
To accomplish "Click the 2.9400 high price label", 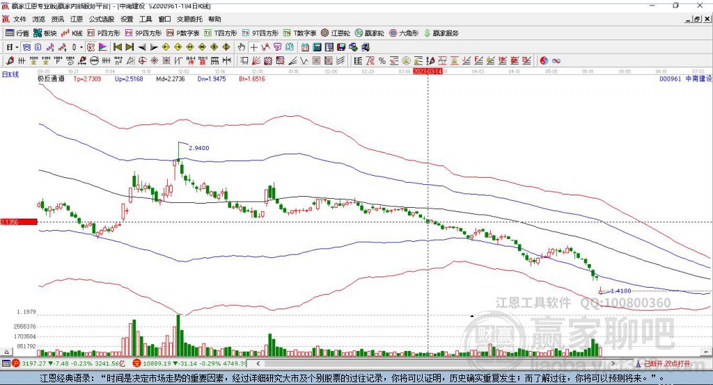I will 198,148.
